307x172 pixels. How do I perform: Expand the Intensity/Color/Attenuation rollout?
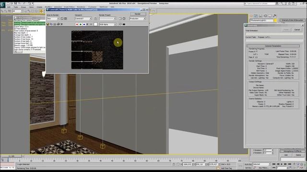point(292,20)
